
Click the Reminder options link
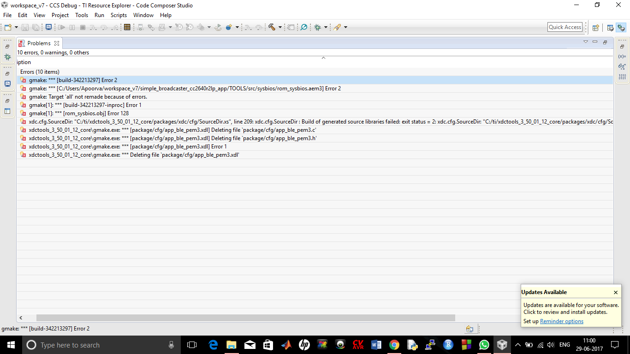pos(562,321)
